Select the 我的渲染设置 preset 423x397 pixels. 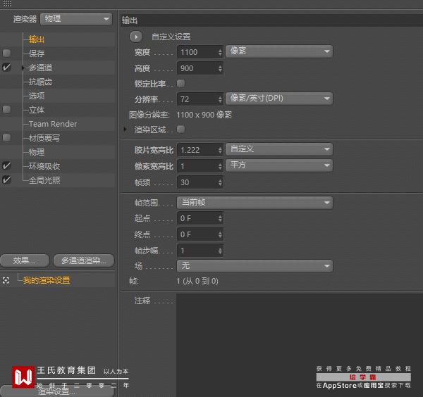coord(47,280)
